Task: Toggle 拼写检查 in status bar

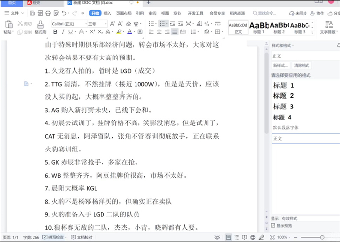Action: tap(55, 237)
